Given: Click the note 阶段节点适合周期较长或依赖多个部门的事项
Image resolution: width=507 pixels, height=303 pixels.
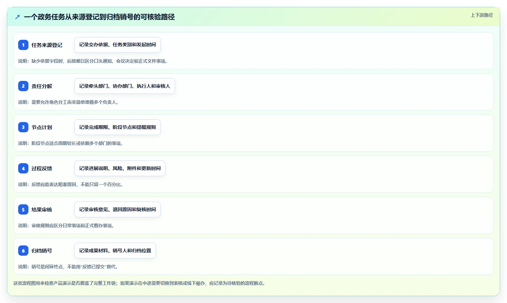Looking at the screenshot, I should (71, 143).
